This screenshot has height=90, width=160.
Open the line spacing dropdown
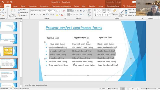84,10
